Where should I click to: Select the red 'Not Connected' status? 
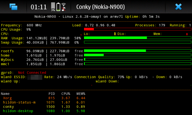tap(32, 73)
